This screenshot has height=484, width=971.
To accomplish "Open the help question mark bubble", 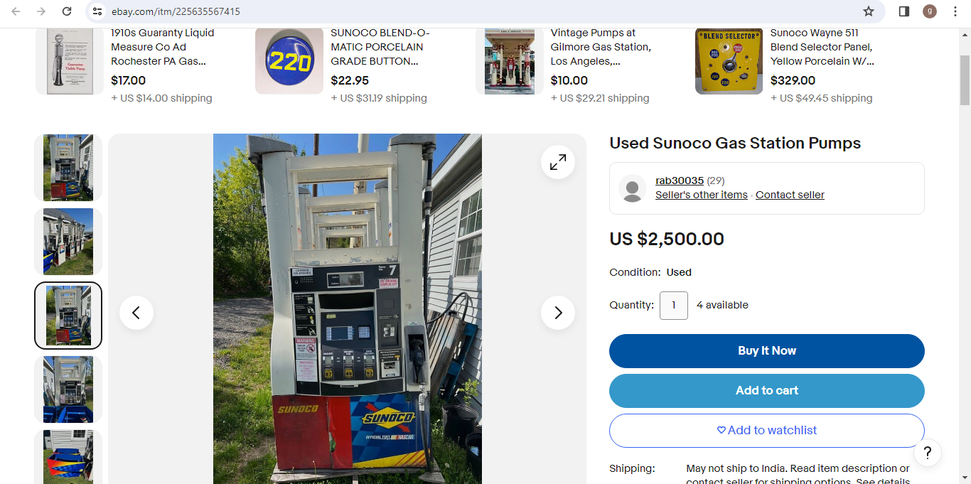I will tap(928, 453).
